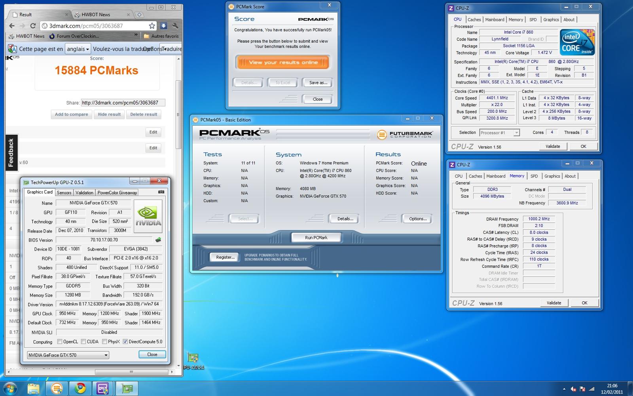Click the Chrome back arrow

tap(12, 26)
